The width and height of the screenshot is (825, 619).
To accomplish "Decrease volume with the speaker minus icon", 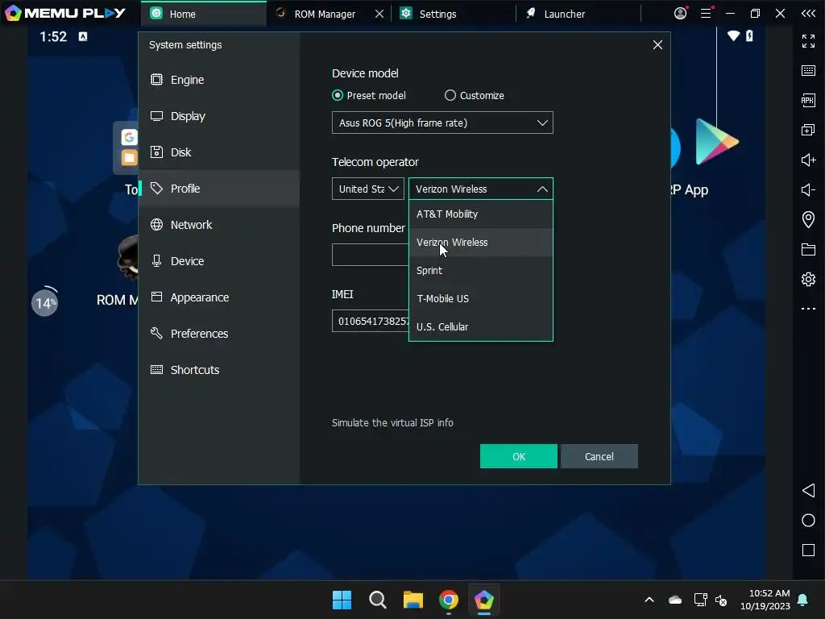I will pos(808,189).
